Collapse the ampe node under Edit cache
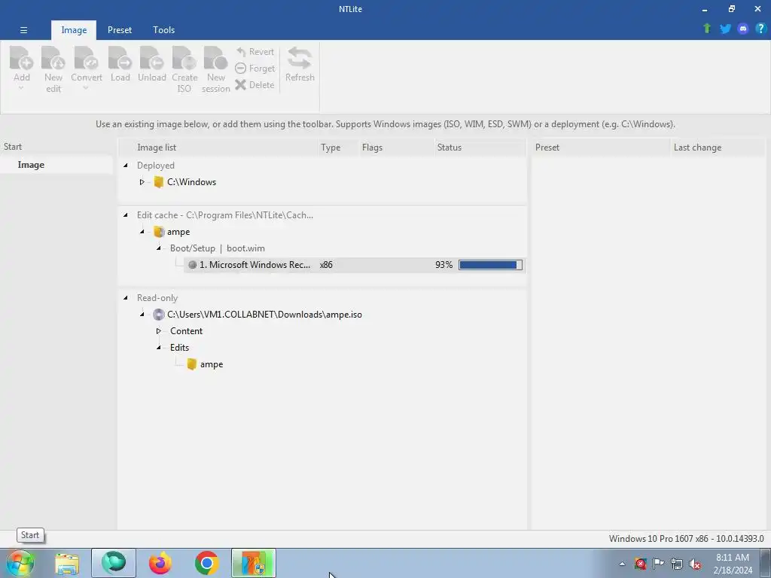The height and width of the screenshot is (578, 771). tap(142, 232)
